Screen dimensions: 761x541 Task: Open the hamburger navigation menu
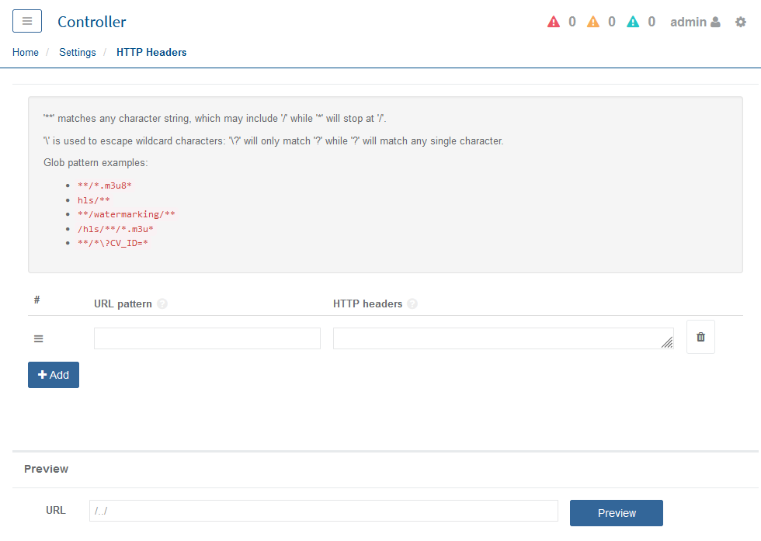27,22
